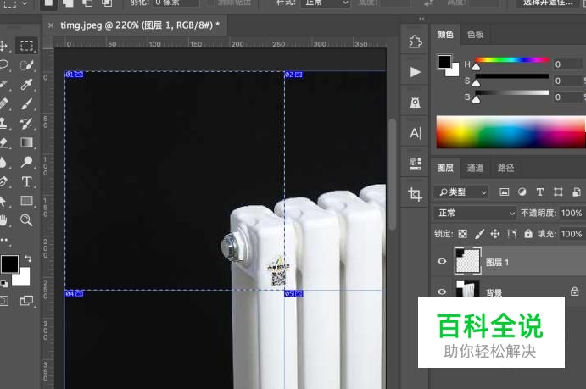
Task: Toggle type layer filter
Action: 540,192
